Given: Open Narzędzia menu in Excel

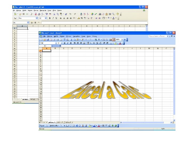Looking at the screenshot, I should (77, 36).
